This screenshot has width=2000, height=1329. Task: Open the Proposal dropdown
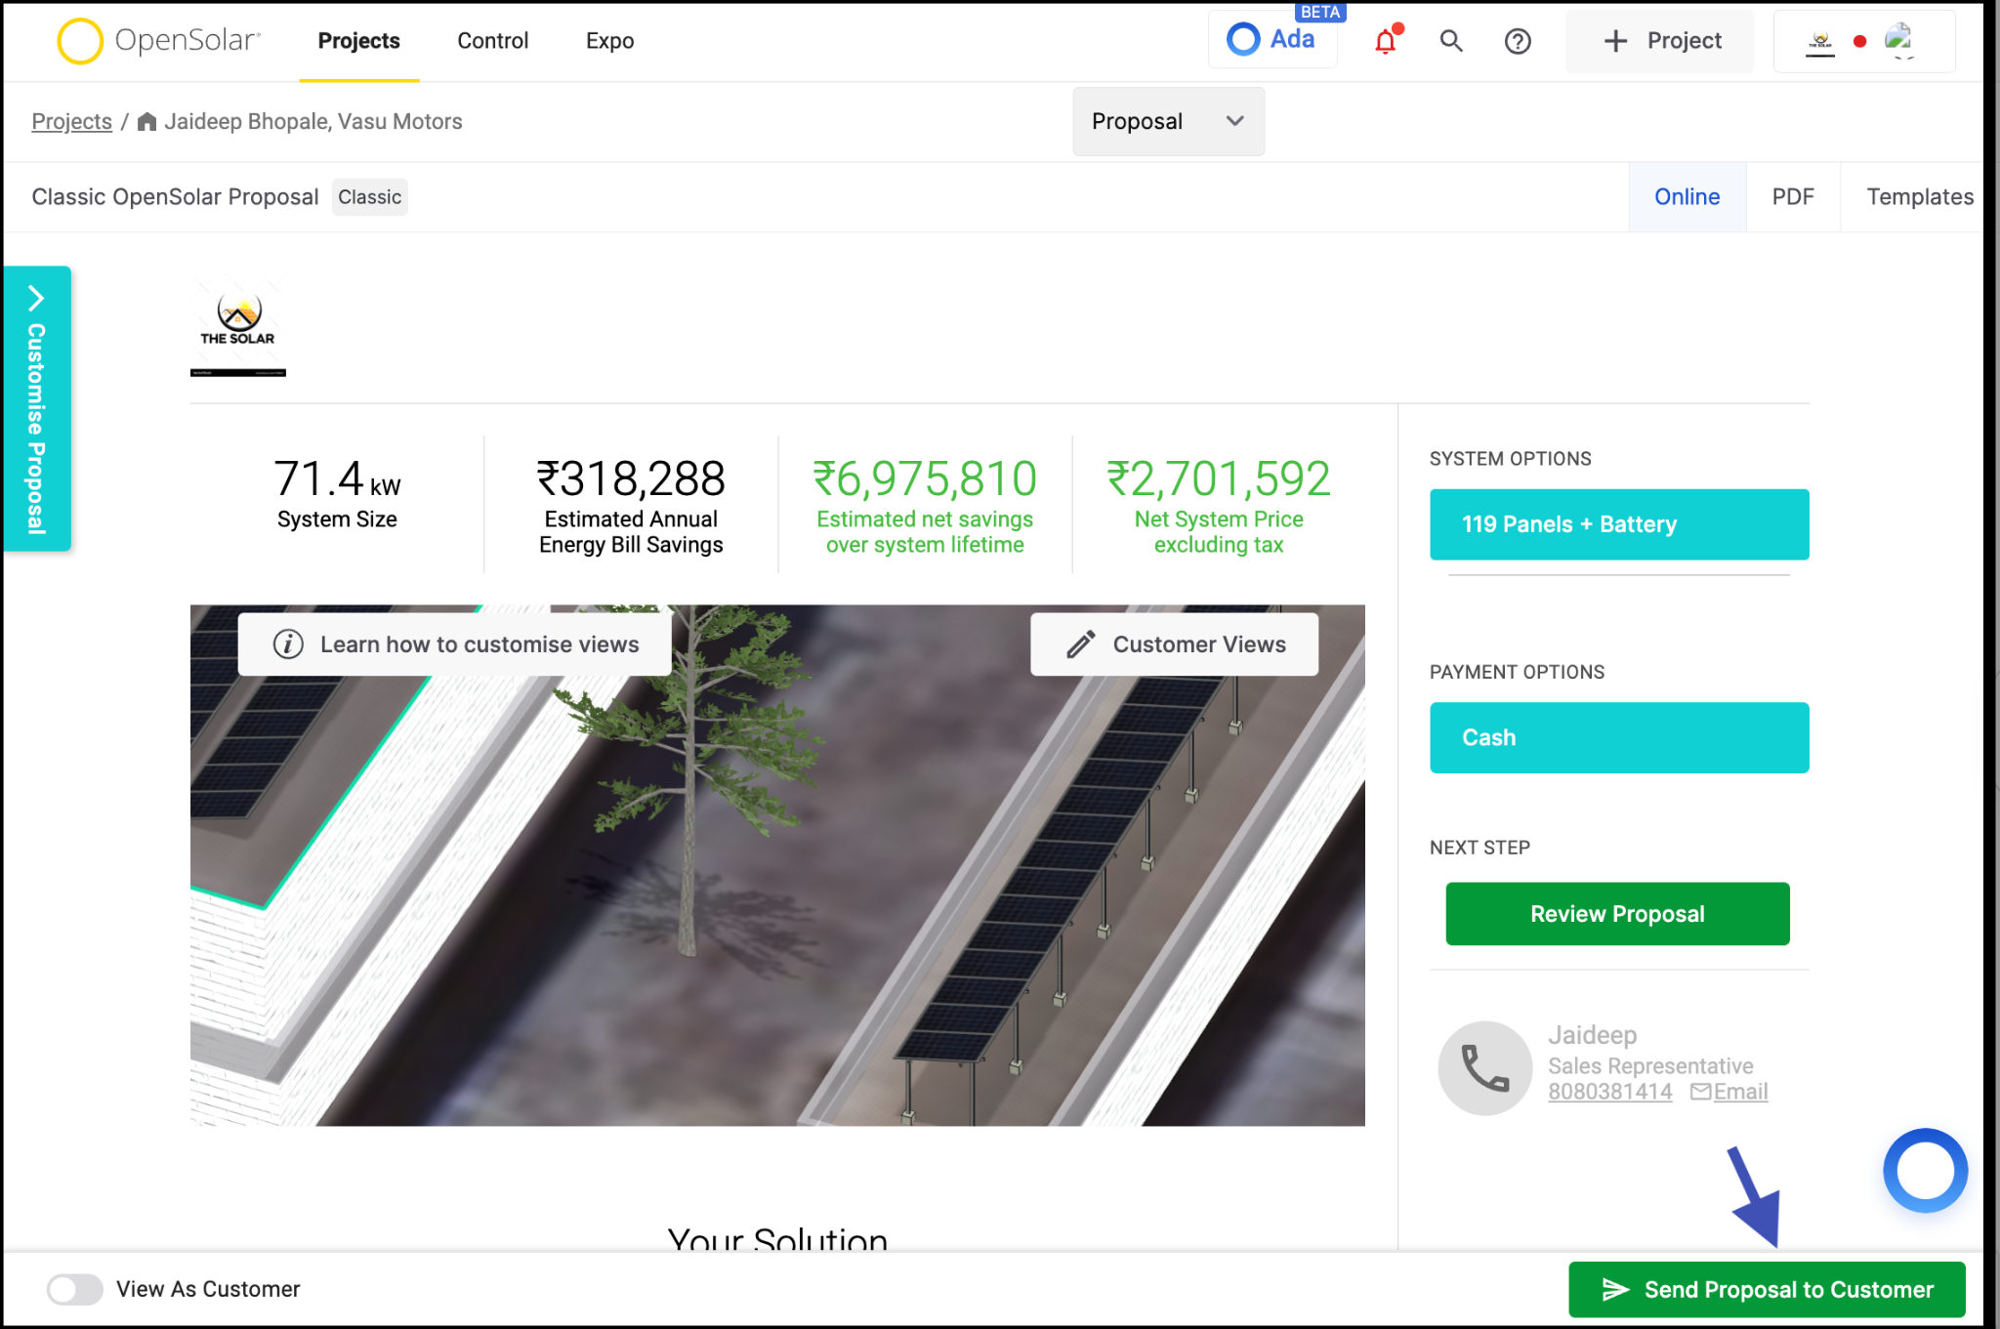click(1168, 121)
